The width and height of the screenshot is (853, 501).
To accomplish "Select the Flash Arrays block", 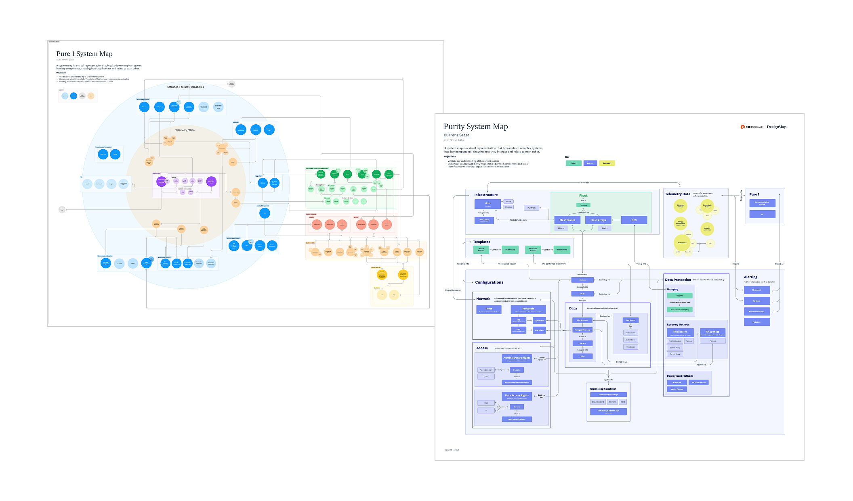I will tap(598, 220).
